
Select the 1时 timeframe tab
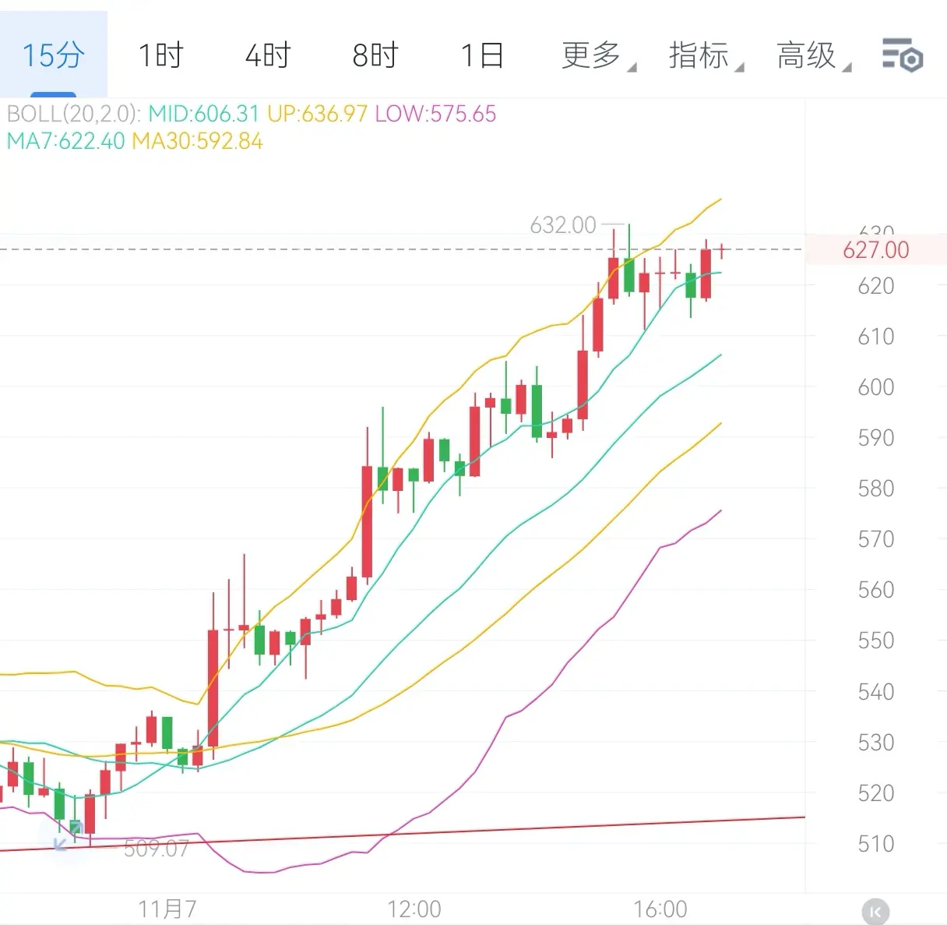[160, 55]
